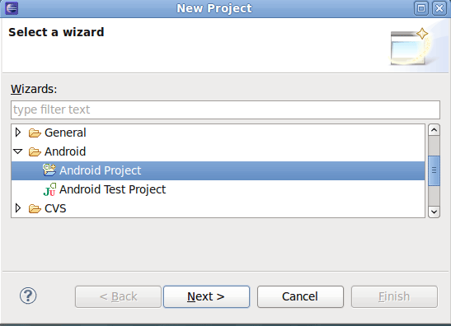The height and width of the screenshot is (326, 451).
Task: Maximize the New Project dialog
Action: [x=421, y=8]
